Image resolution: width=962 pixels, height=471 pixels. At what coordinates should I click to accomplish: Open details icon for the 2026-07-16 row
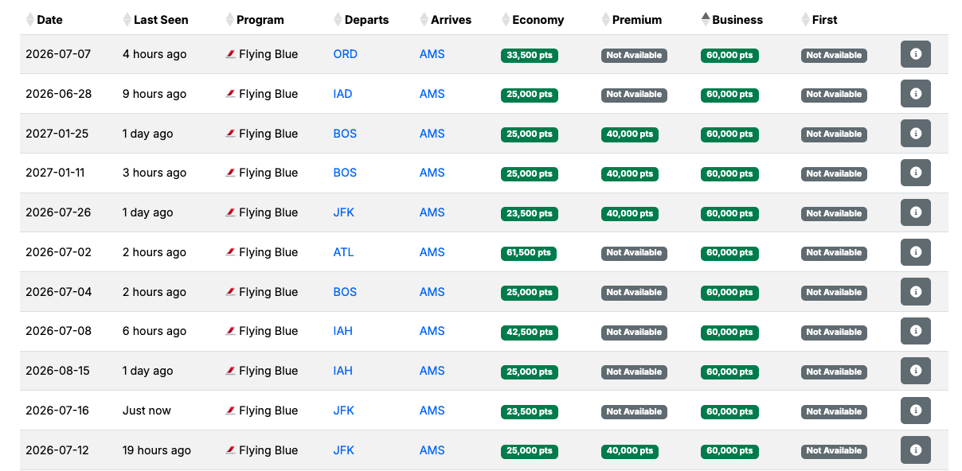coord(915,411)
